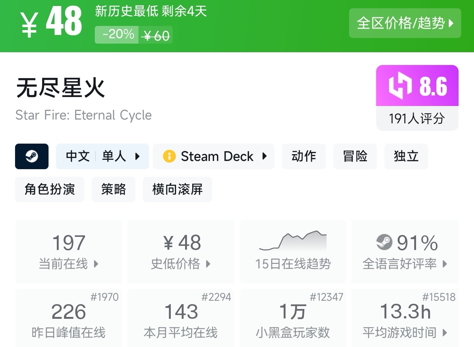Select the 横向滚屏 side-scroller tag
The image size is (474, 347).
[177, 189]
